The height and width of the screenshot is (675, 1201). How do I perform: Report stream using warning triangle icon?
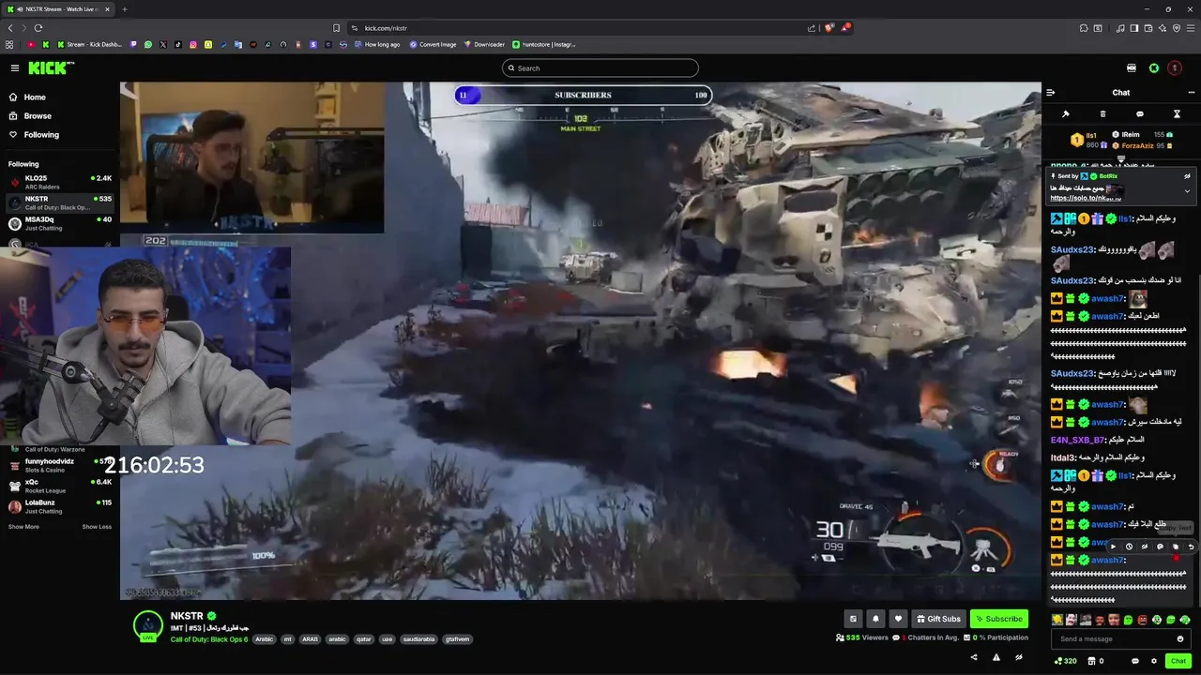point(996,657)
